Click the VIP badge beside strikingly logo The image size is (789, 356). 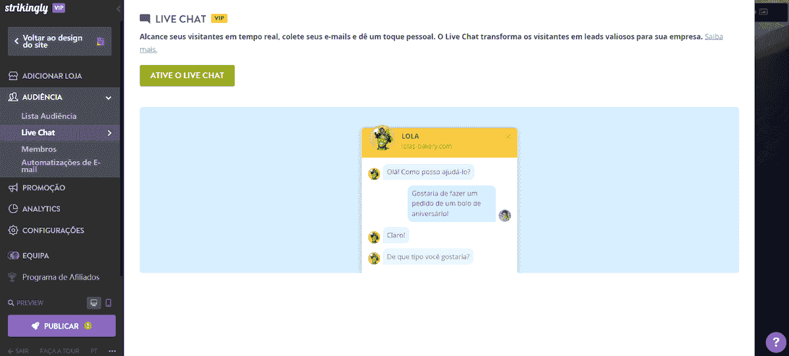(x=59, y=8)
